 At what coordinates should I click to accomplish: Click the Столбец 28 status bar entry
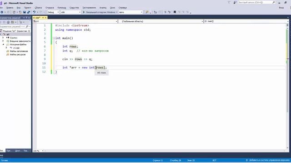coord(175,160)
